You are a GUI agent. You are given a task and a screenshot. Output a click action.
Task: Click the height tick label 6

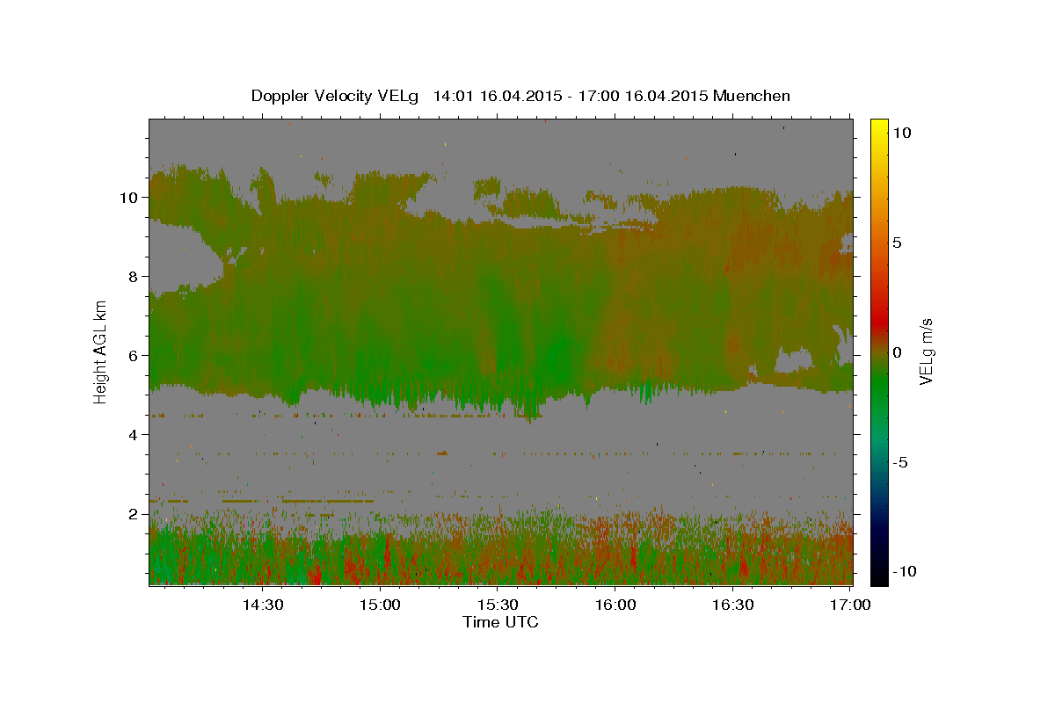coord(133,356)
